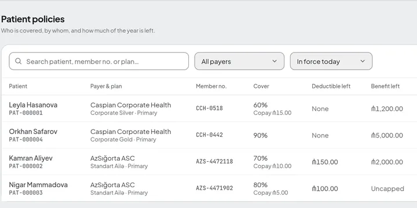Open the In force today dropdown
417x208 pixels.
point(331,61)
